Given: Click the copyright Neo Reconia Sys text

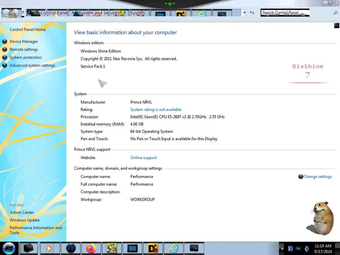Looking at the screenshot, I should point(129,59).
